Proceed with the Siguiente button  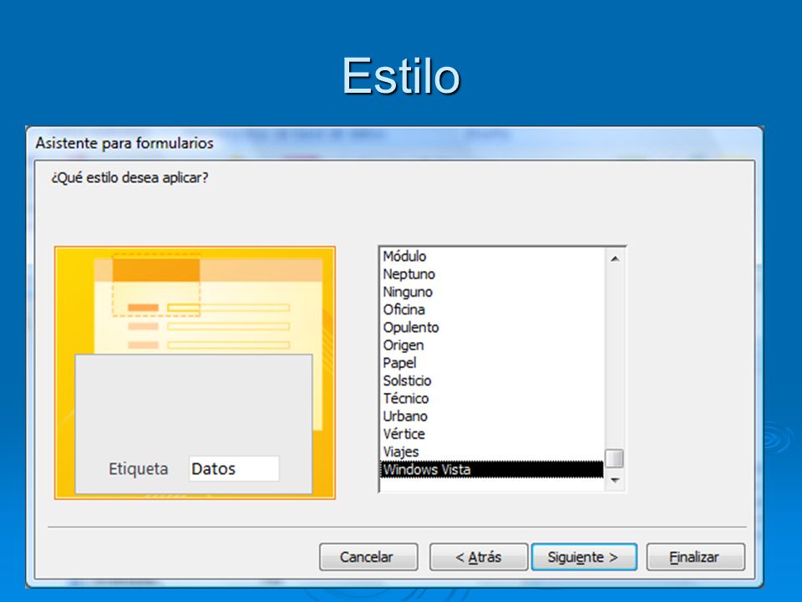[x=584, y=557]
